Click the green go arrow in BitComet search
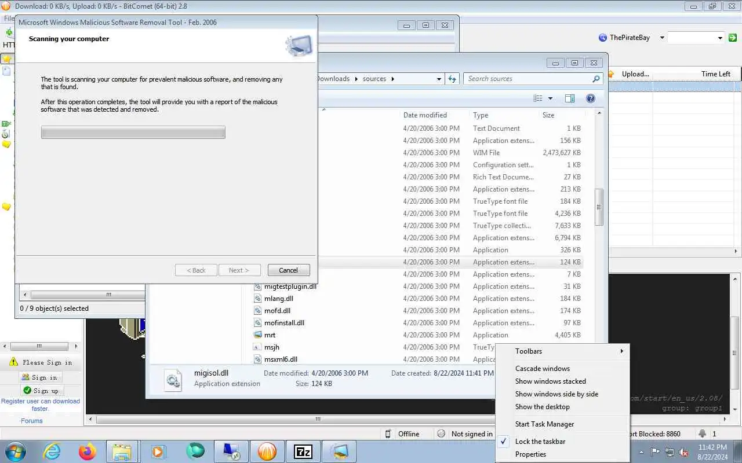The height and width of the screenshot is (463, 742). click(733, 38)
